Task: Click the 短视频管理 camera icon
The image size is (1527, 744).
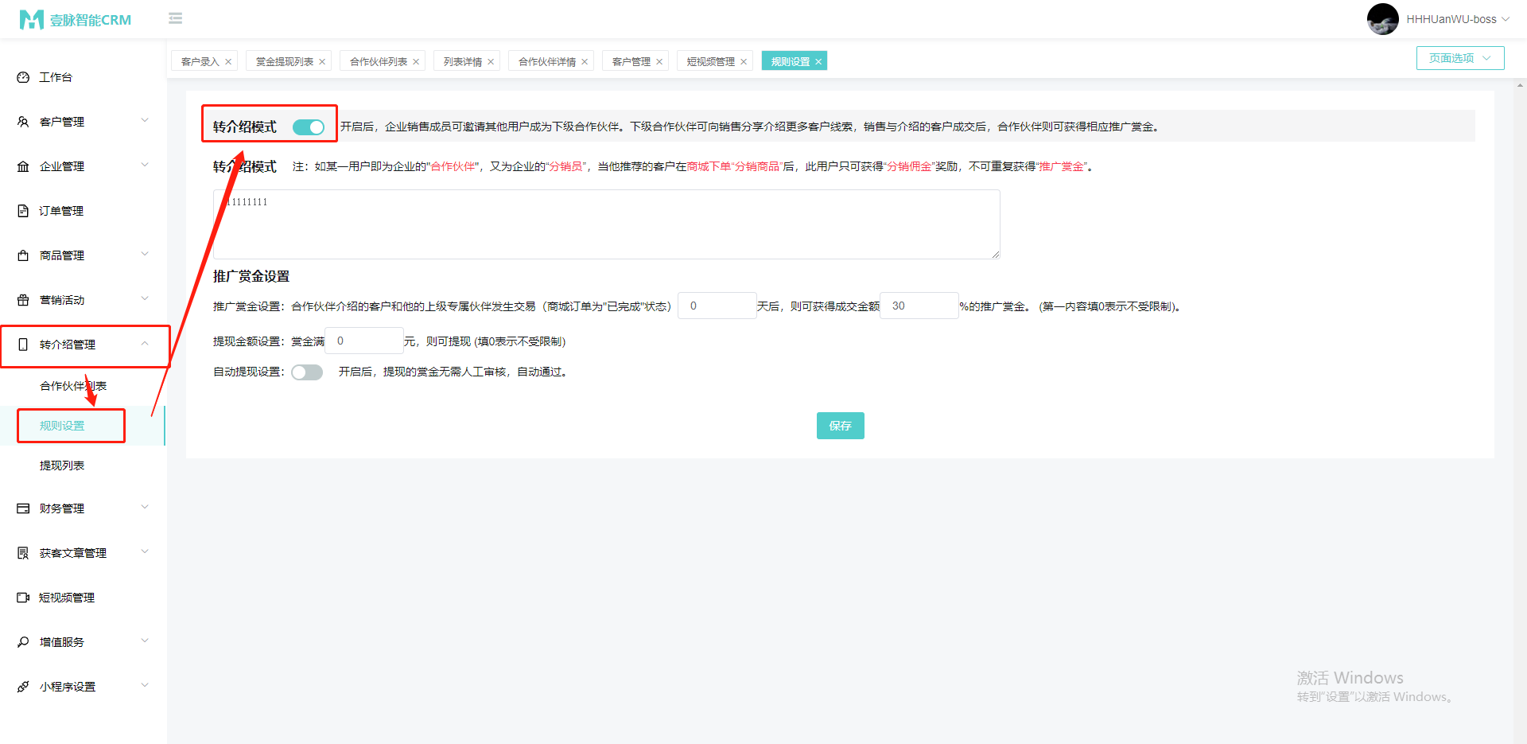Action: pyautogui.click(x=22, y=597)
